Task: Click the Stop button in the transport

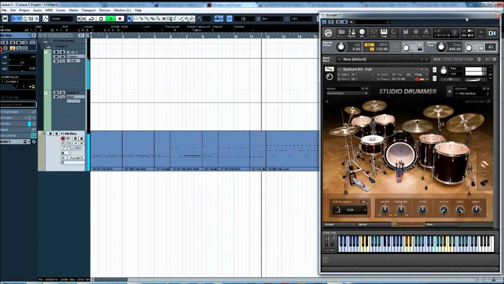Action: click(x=101, y=19)
